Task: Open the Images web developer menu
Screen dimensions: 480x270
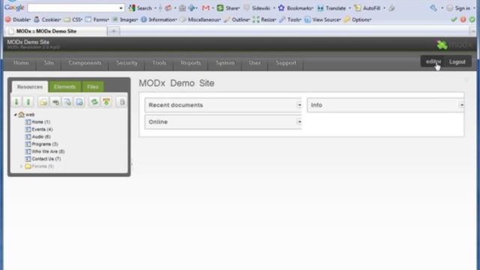Action: point(125,19)
